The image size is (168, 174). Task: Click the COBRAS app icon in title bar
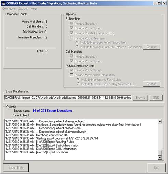coord(3,3)
